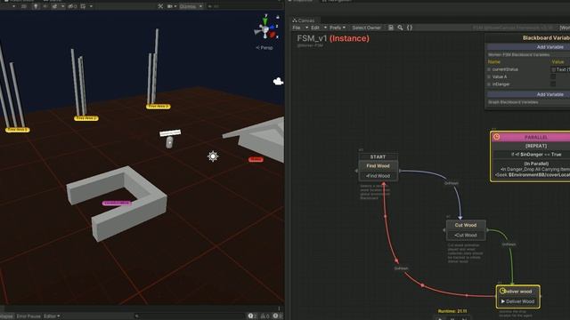570x320 pixels.
Task: Click the magenta cover location label
Action: tap(117, 204)
